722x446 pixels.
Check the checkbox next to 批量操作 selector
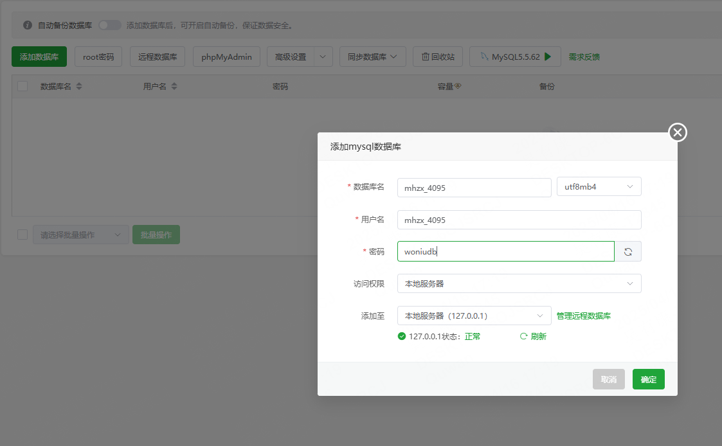tap(23, 234)
